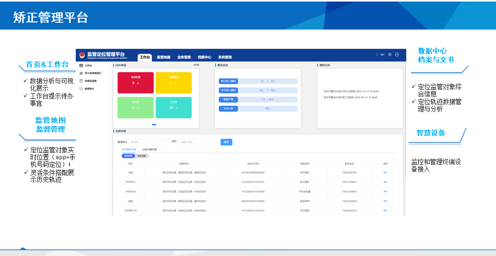Select the 工作台 sidebar monitor icon
The height and width of the screenshot is (256, 496).
81,66
